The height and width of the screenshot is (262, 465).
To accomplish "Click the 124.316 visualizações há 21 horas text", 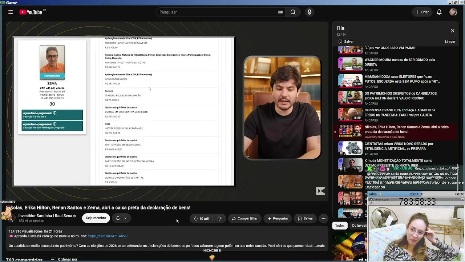I will pyautogui.click(x=35, y=231).
